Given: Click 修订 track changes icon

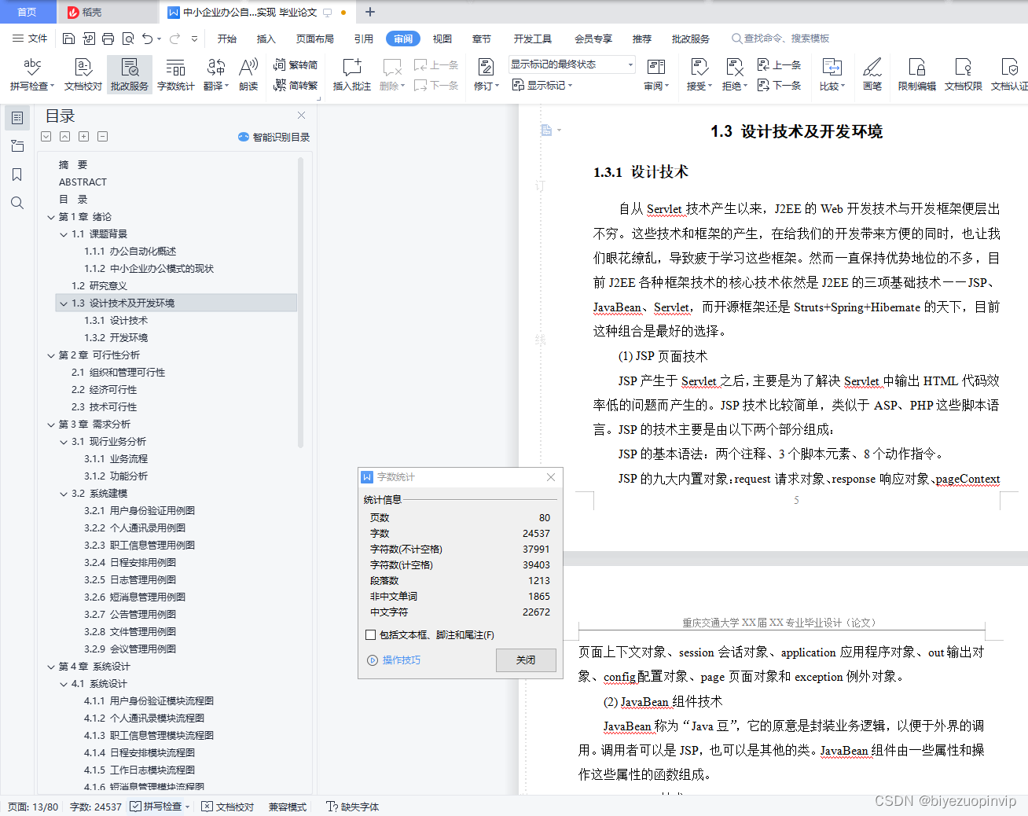Looking at the screenshot, I should coord(486,75).
